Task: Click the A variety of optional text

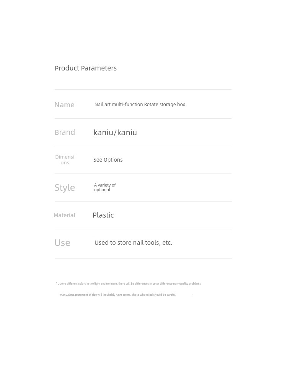Action: pyautogui.click(x=105, y=187)
